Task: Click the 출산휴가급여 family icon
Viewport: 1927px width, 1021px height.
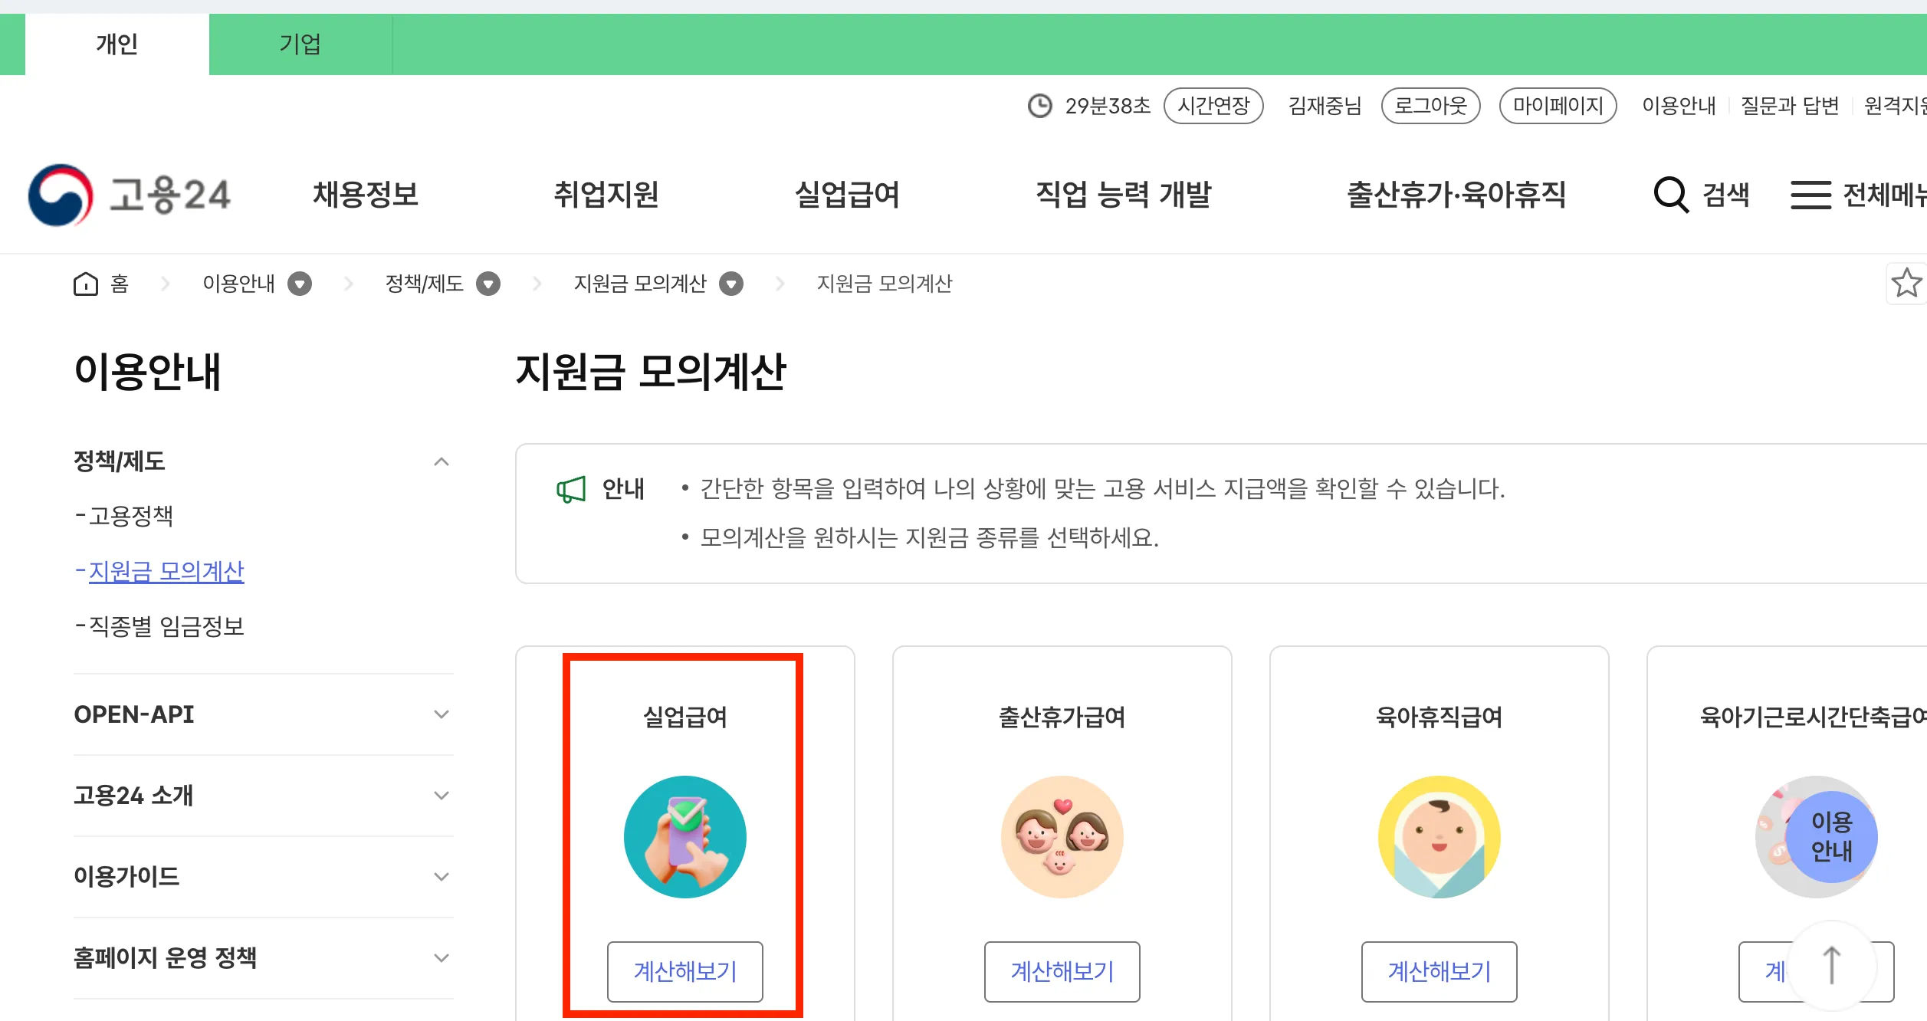Action: (x=1062, y=836)
